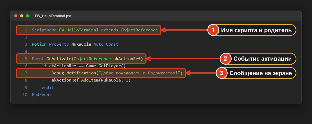
Task: Click the green maximize window button
Action: pyautogui.click(x=27, y=16)
